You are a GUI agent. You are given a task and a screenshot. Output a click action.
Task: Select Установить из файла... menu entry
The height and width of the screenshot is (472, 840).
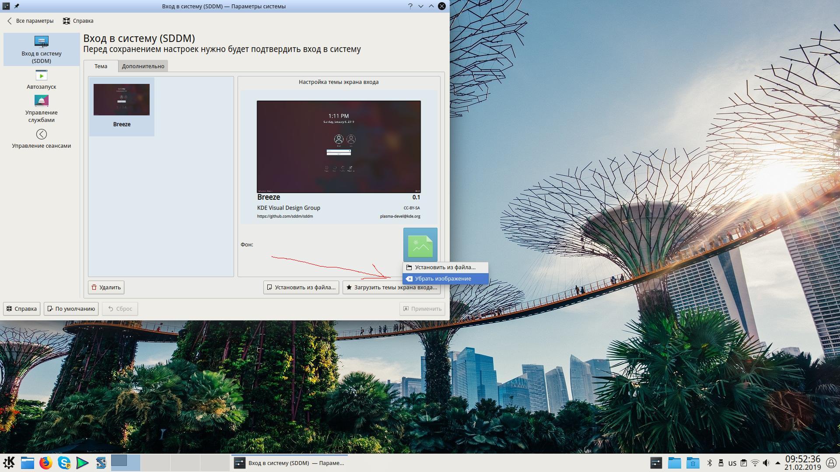[444, 267]
